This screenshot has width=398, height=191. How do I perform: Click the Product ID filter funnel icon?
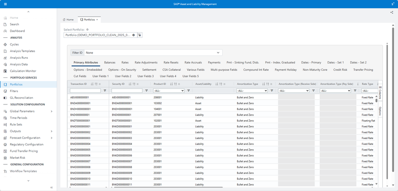188,91
